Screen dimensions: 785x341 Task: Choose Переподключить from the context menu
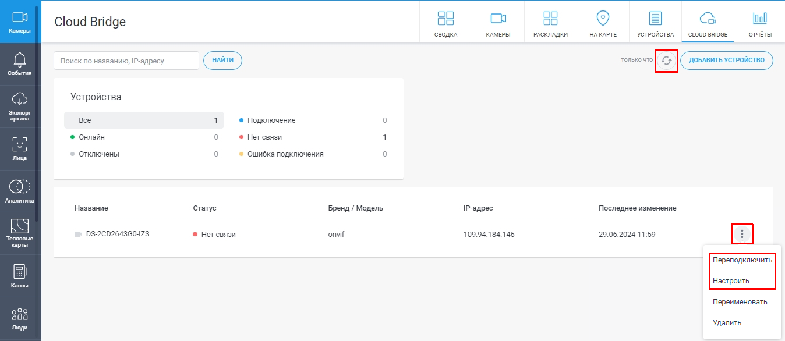[742, 260]
